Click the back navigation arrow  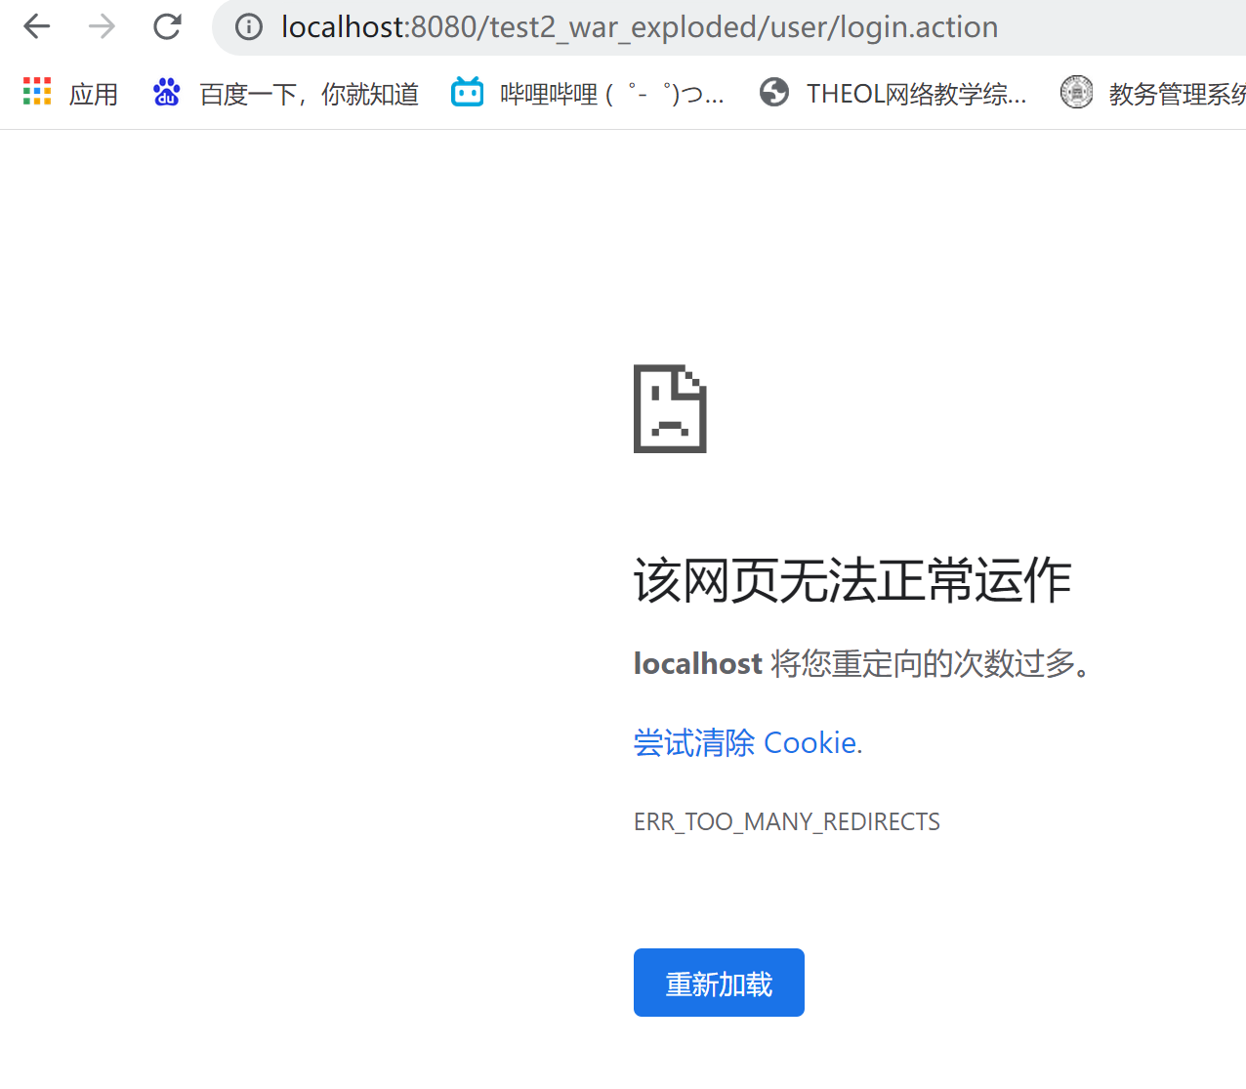(36, 26)
